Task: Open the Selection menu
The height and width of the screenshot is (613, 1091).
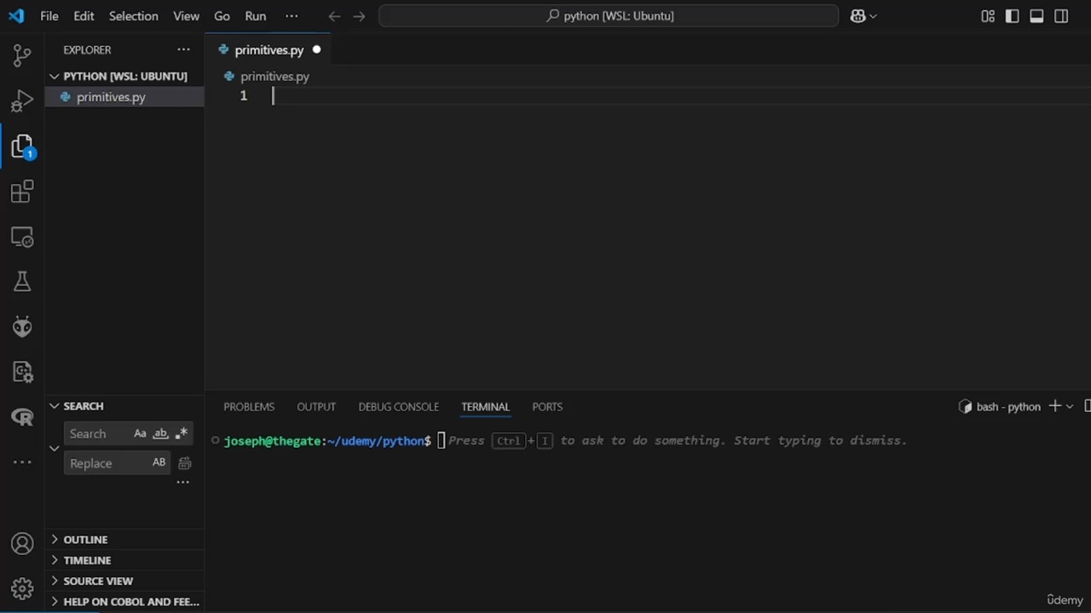Action: coord(134,16)
